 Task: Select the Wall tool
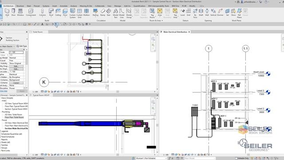[x=7, y=12]
